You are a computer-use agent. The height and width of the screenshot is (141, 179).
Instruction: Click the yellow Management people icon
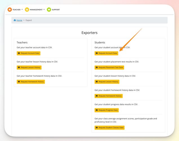point(27,10)
